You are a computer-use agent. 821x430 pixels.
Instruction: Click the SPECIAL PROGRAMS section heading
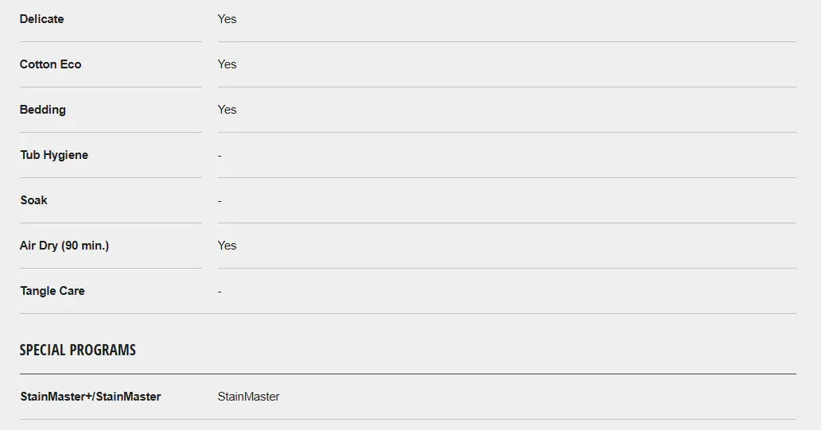pyautogui.click(x=78, y=350)
